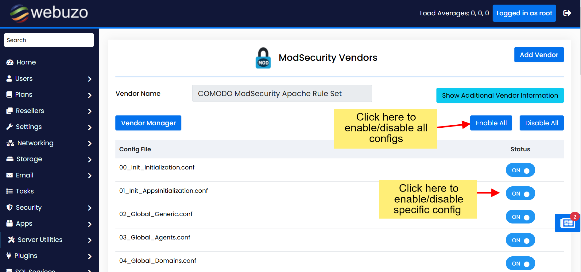Click the Load Averages text
This screenshot has height=272, width=581.
454,13
